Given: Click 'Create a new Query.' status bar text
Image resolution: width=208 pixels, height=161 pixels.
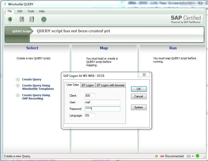Looking at the screenshot, I should [x=17, y=156].
